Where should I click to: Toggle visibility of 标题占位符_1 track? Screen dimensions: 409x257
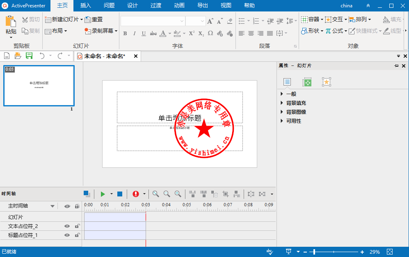coord(67,235)
